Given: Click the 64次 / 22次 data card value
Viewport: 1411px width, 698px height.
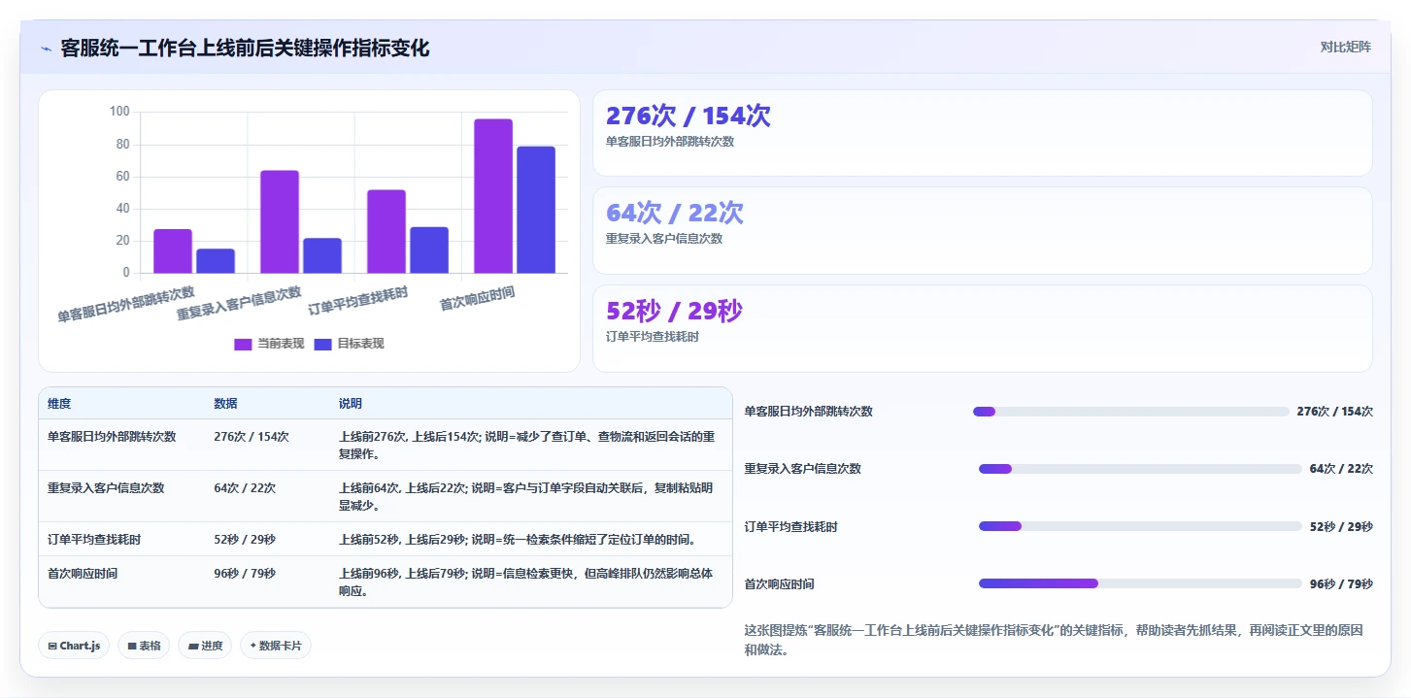Looking at the screenshot, I should (675, 213).
